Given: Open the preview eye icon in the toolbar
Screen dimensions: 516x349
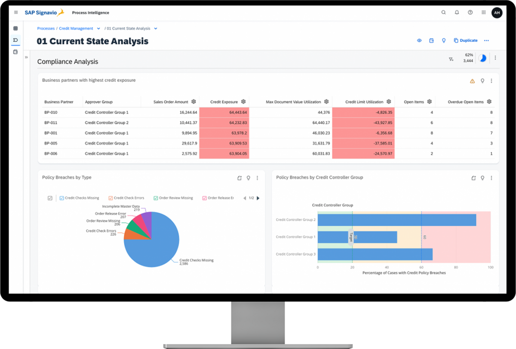Looking at the screenshot, I should coord(419,40).
